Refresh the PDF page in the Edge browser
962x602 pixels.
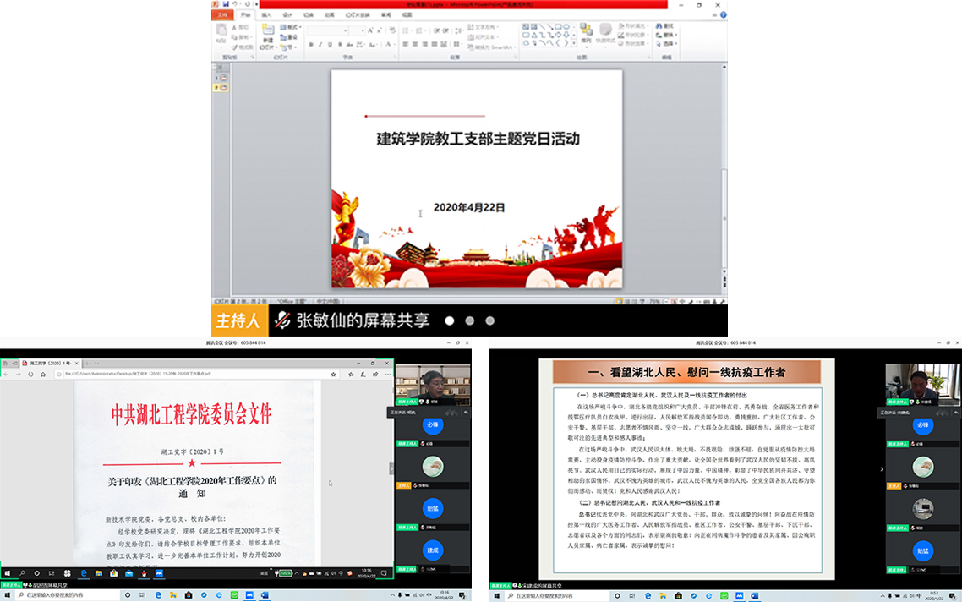point(31,374)
